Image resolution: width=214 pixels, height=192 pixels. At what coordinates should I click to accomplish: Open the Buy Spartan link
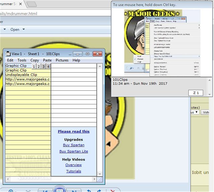coord(74,145)
